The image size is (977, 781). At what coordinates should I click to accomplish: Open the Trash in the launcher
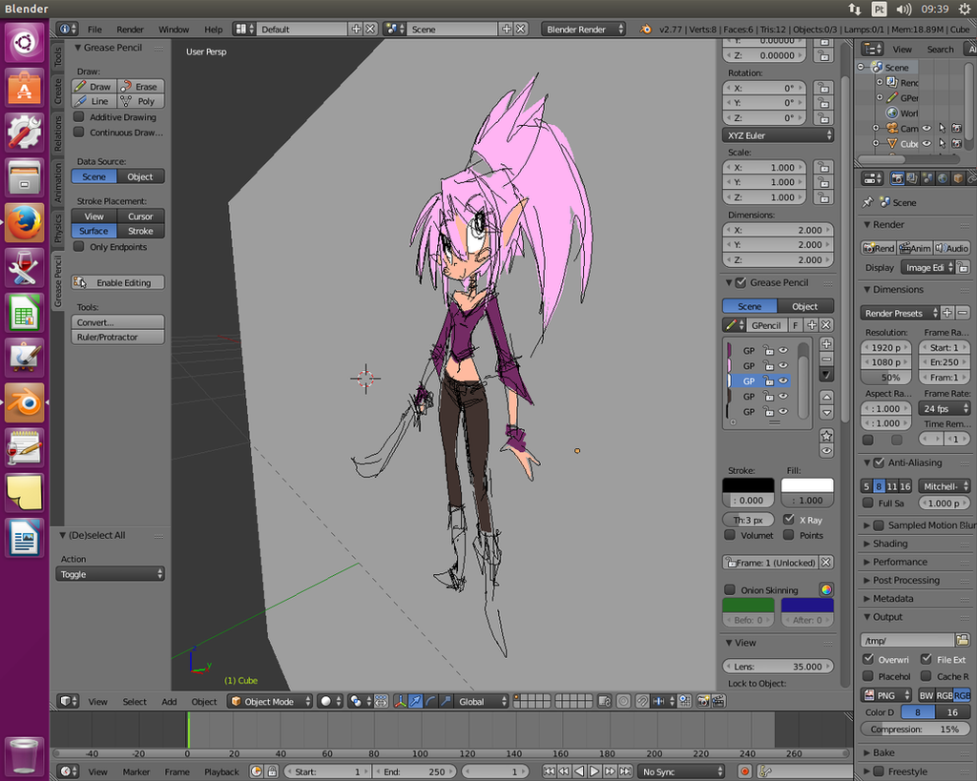(24, 755)
